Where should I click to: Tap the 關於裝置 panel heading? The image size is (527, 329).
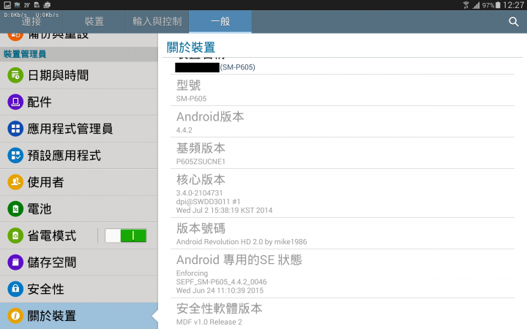pyautogui.click(x=191, y=48)
